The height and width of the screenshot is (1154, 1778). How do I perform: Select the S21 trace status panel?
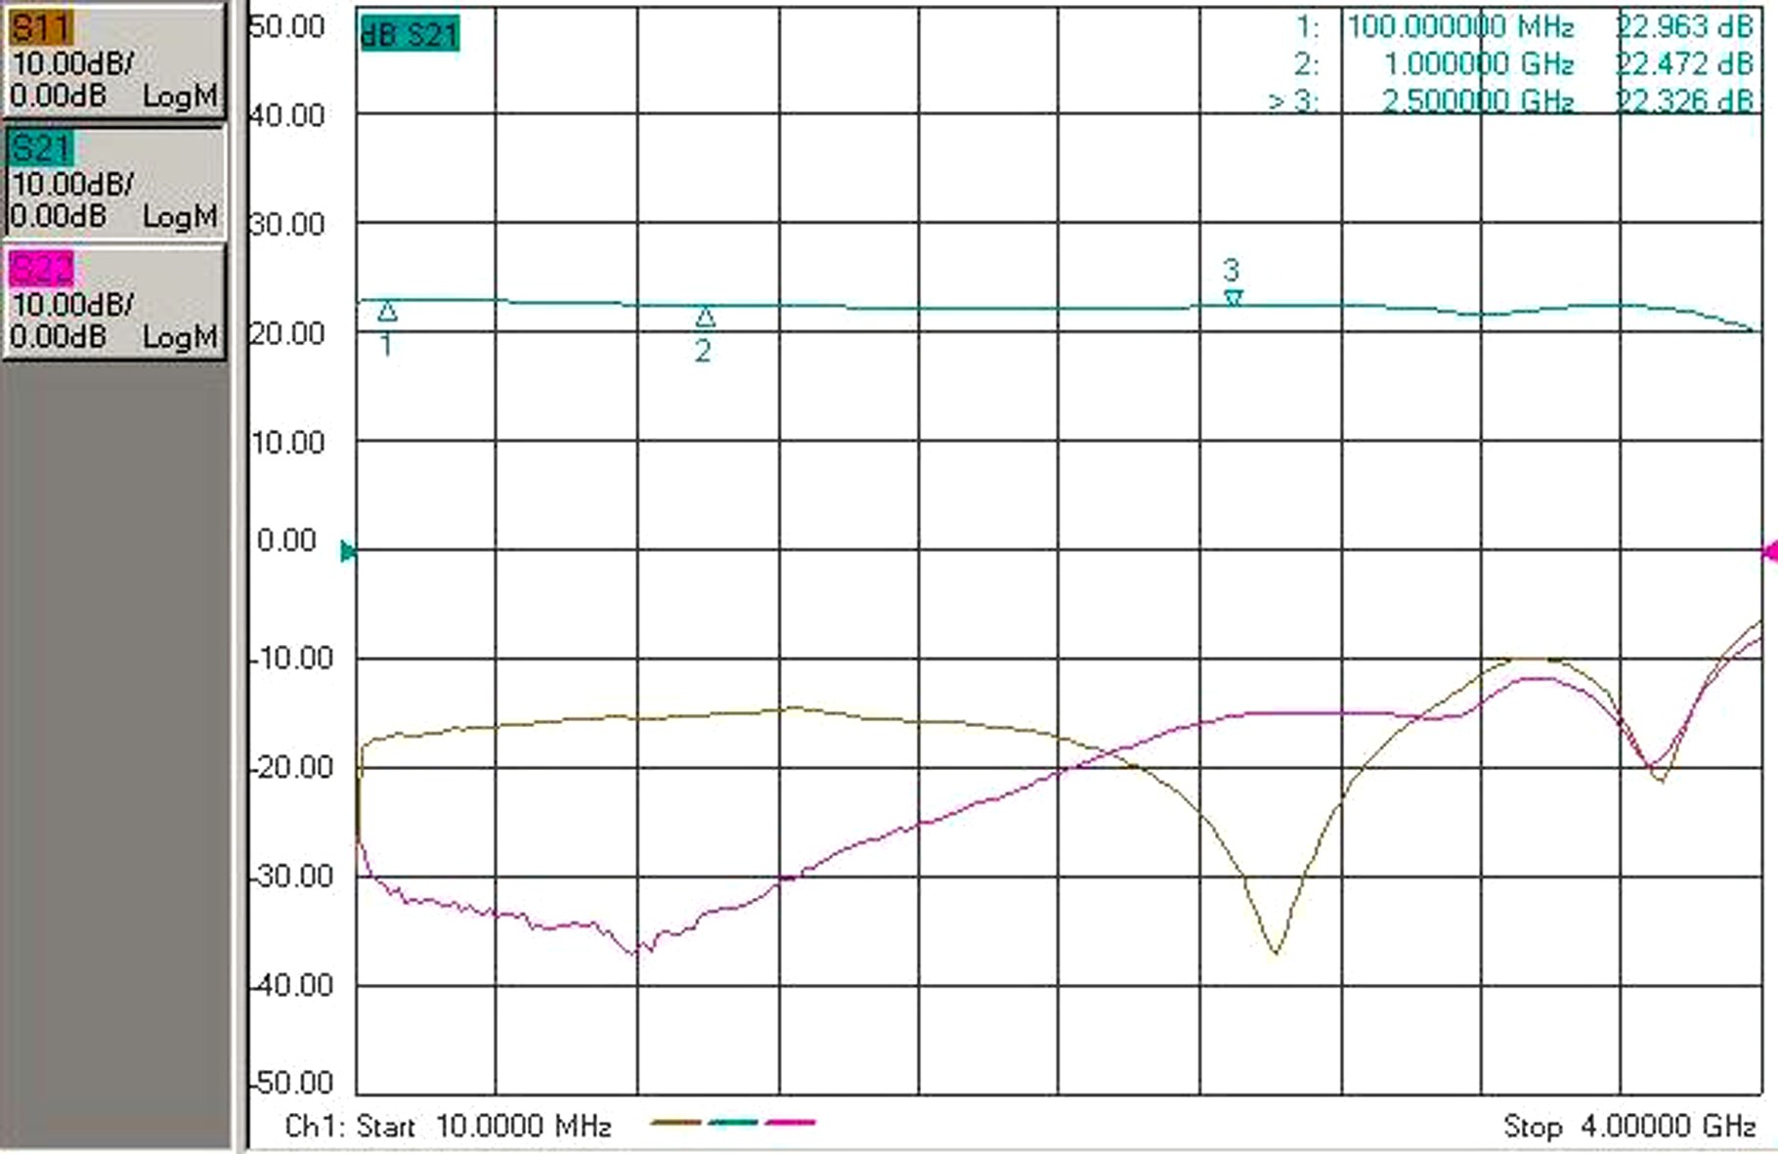[x=113, y=184]
